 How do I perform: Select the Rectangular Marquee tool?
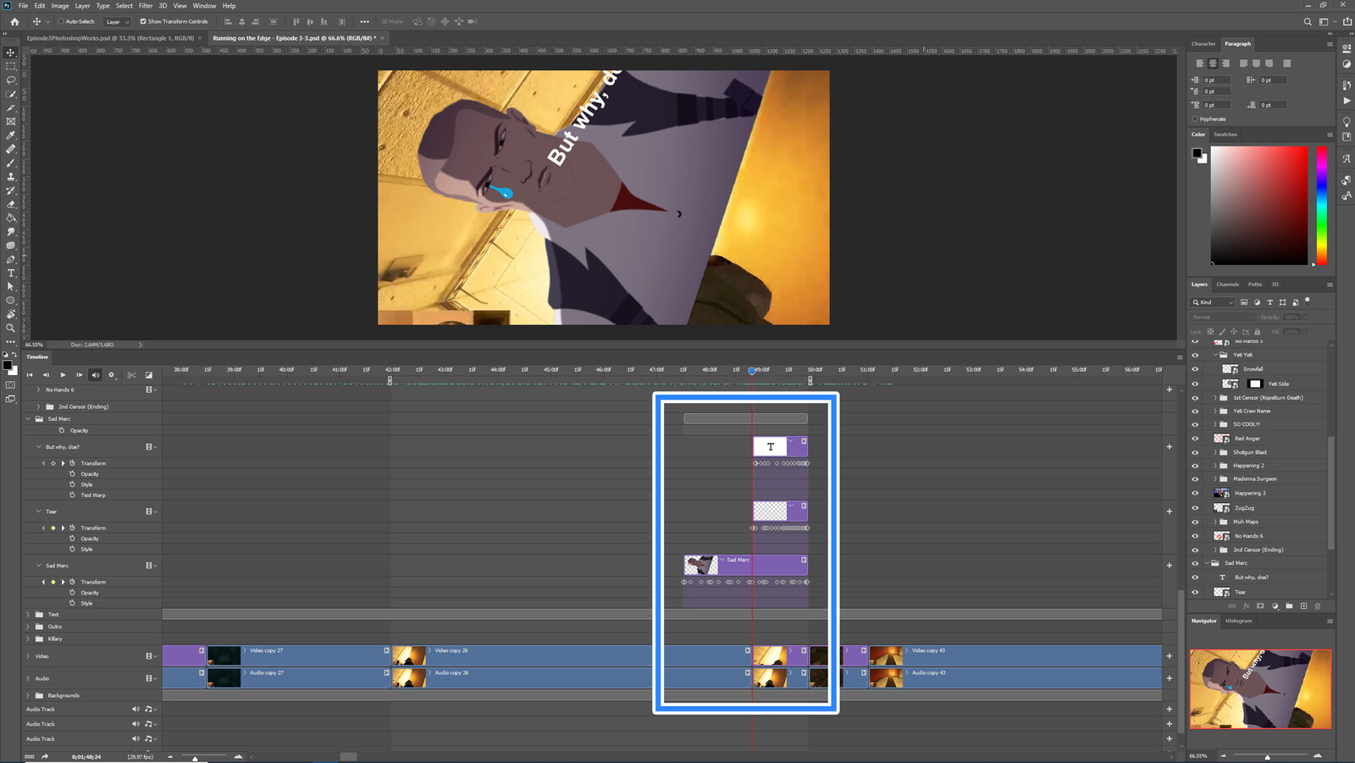point(11,66)
